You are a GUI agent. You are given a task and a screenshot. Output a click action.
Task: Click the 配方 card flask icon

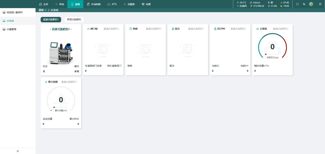coord(173,29)
